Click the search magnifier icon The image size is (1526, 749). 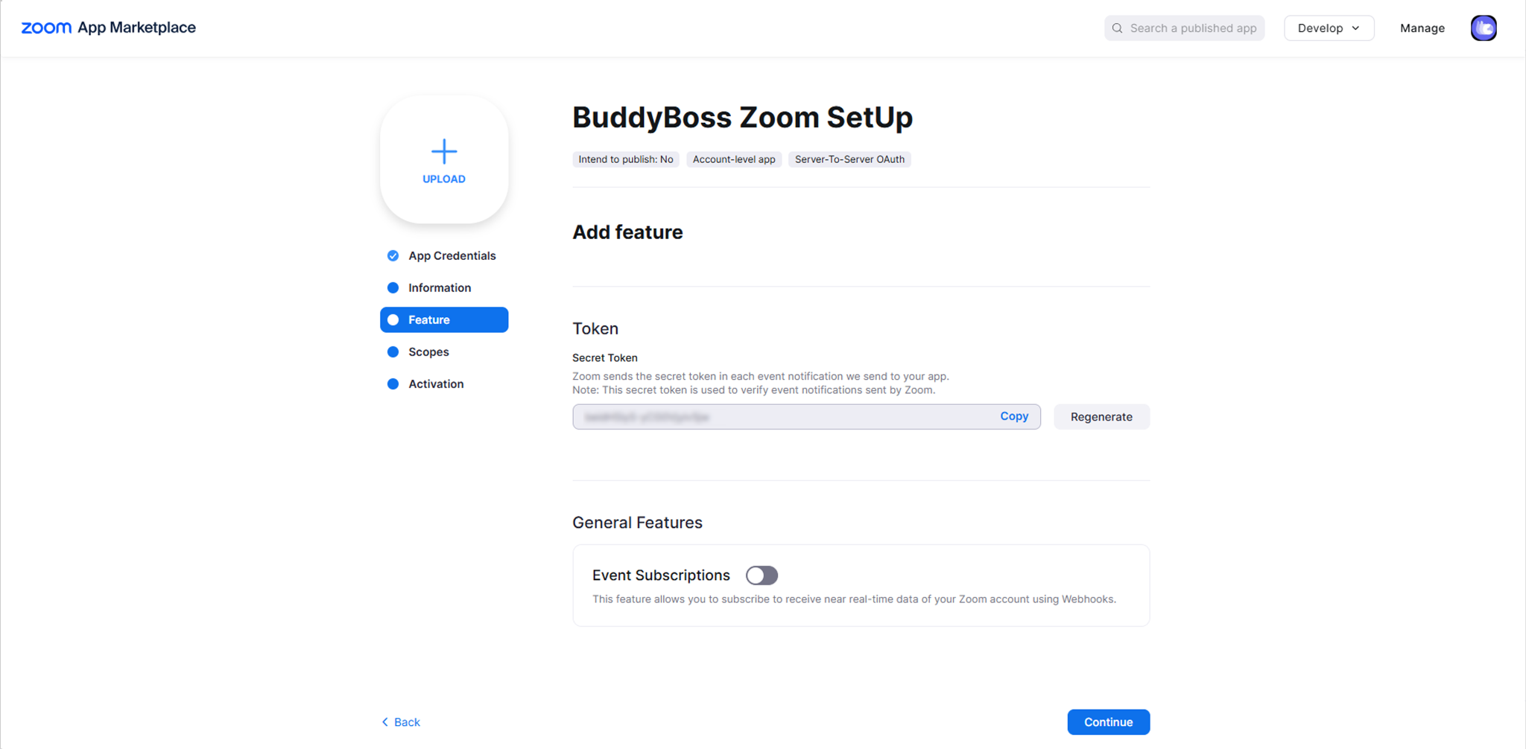click(1117, 28)
